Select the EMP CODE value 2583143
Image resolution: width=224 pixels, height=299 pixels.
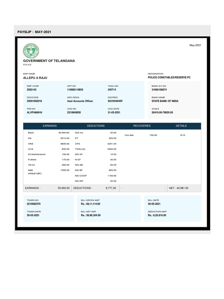[32, 90]
